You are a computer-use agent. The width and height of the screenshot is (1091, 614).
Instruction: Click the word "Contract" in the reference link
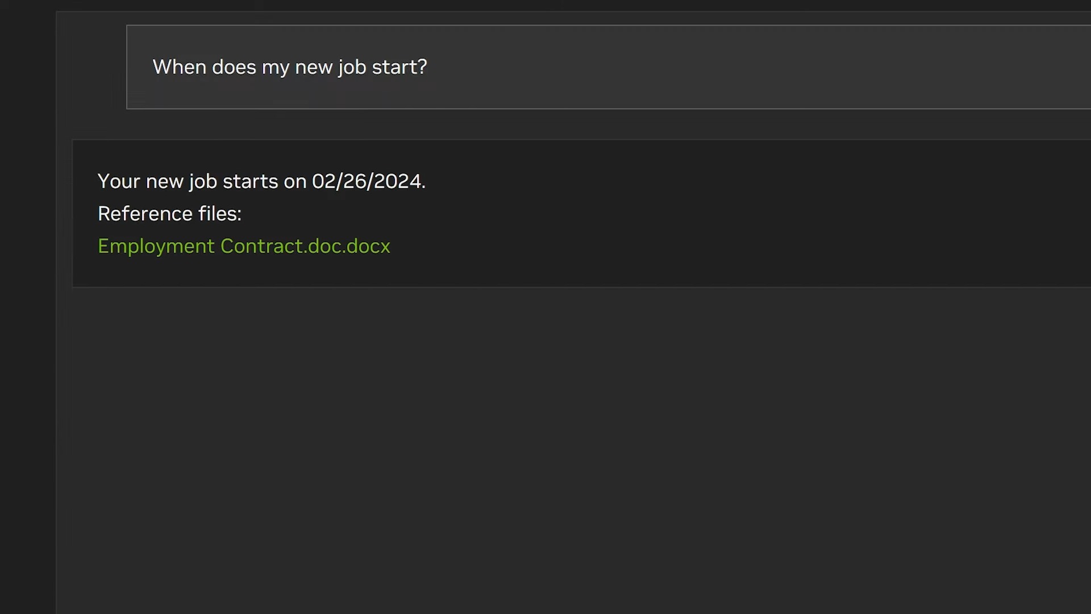(263, 246)
